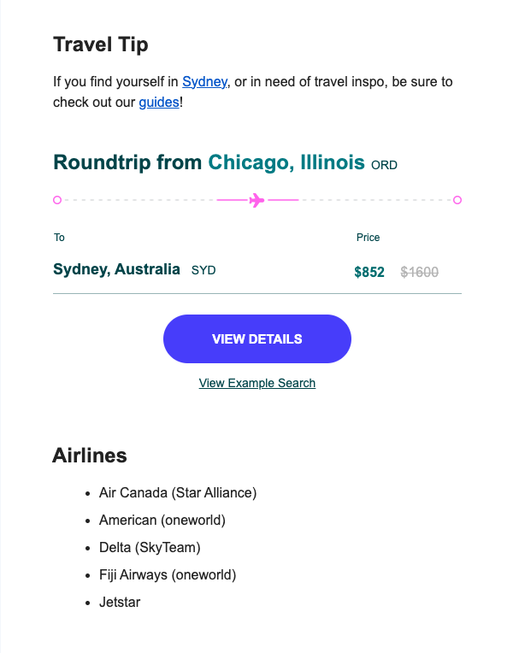This screenshot has width=513, height=653.
Task: Click the VIEW DETAILS button
Action: [x=257, y=339]
